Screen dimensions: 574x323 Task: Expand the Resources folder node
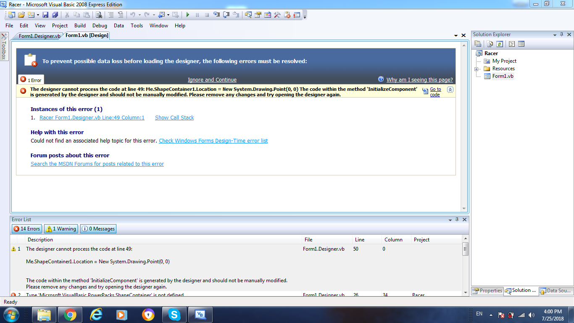click(477, 69)
